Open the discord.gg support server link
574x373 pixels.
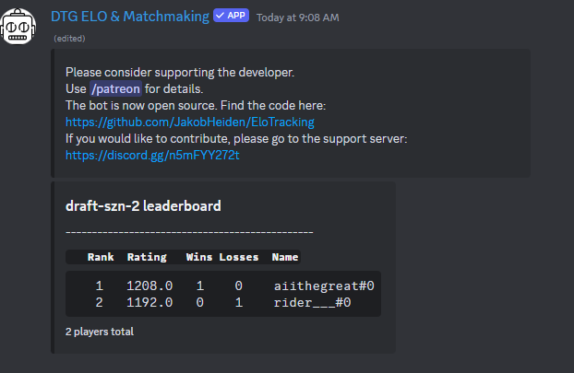click(152, 156)
